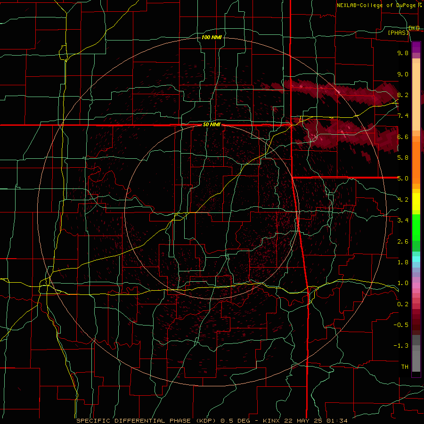This screenshot has height=424, width=424.
Task: Click the 5.0 value on color scale
Action: click(403, 179)
